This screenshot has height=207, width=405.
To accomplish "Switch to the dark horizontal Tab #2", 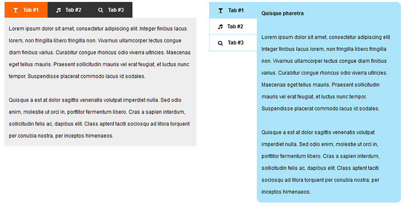I will pyautogui.click(x=69, y=10).
